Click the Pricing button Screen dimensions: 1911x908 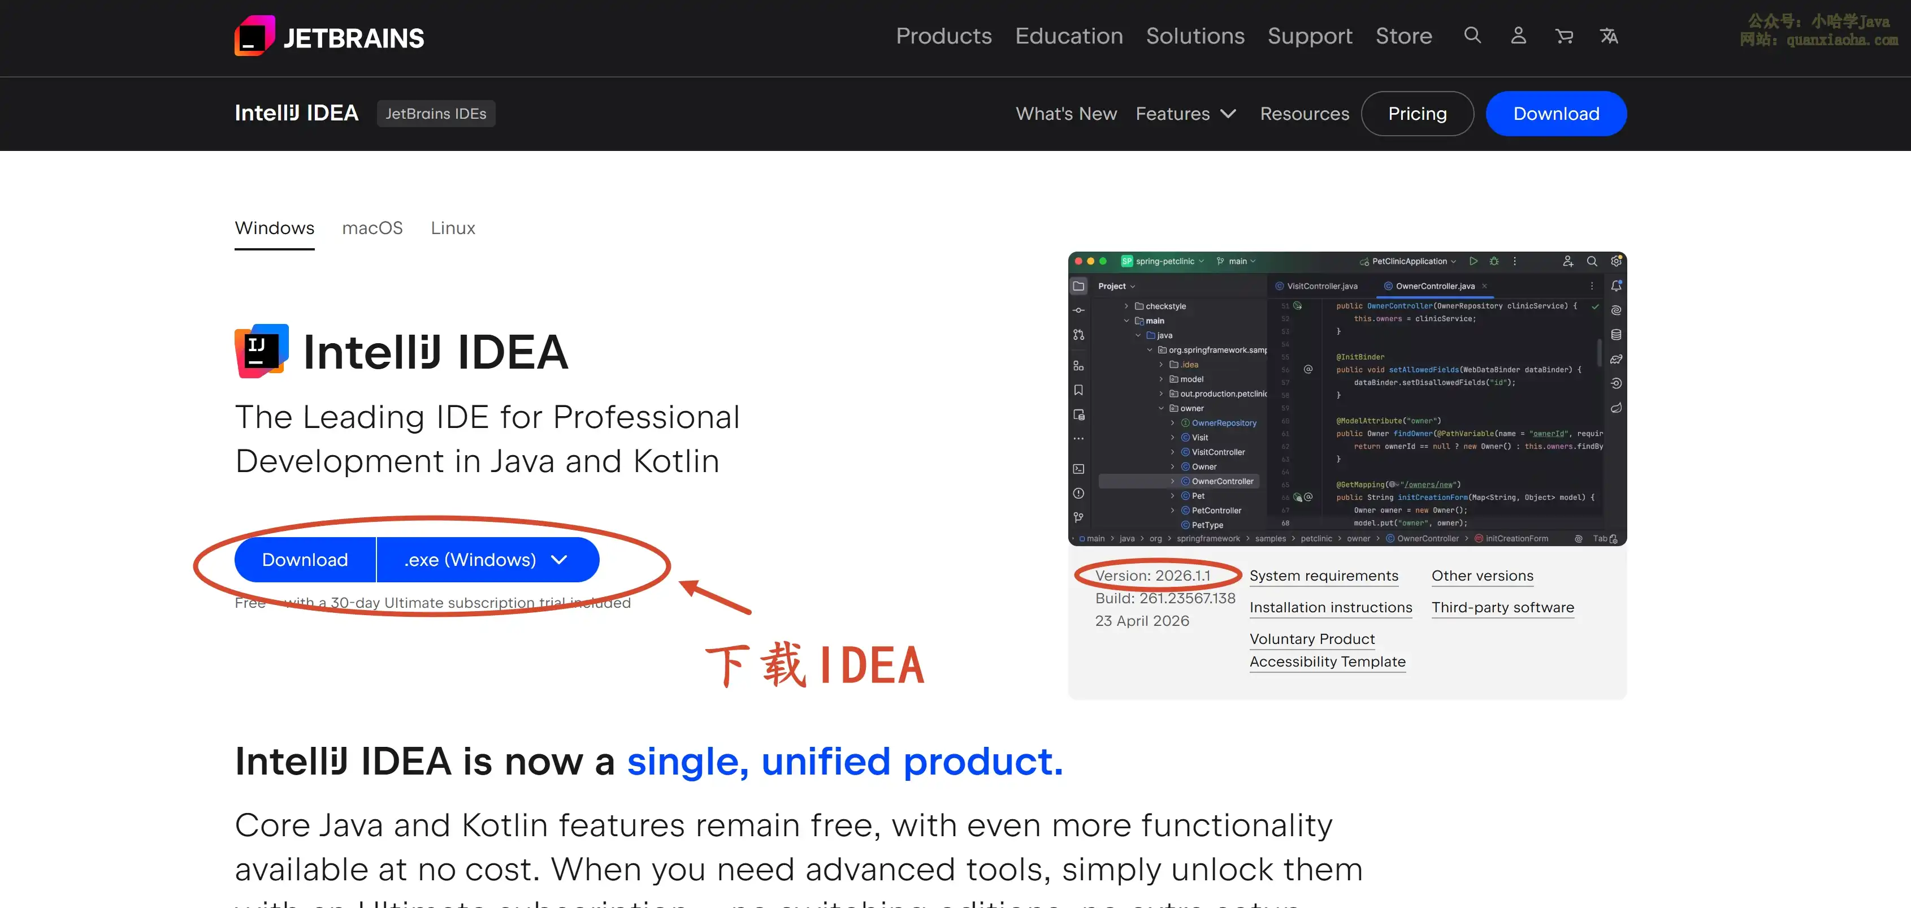point(1417,114)
